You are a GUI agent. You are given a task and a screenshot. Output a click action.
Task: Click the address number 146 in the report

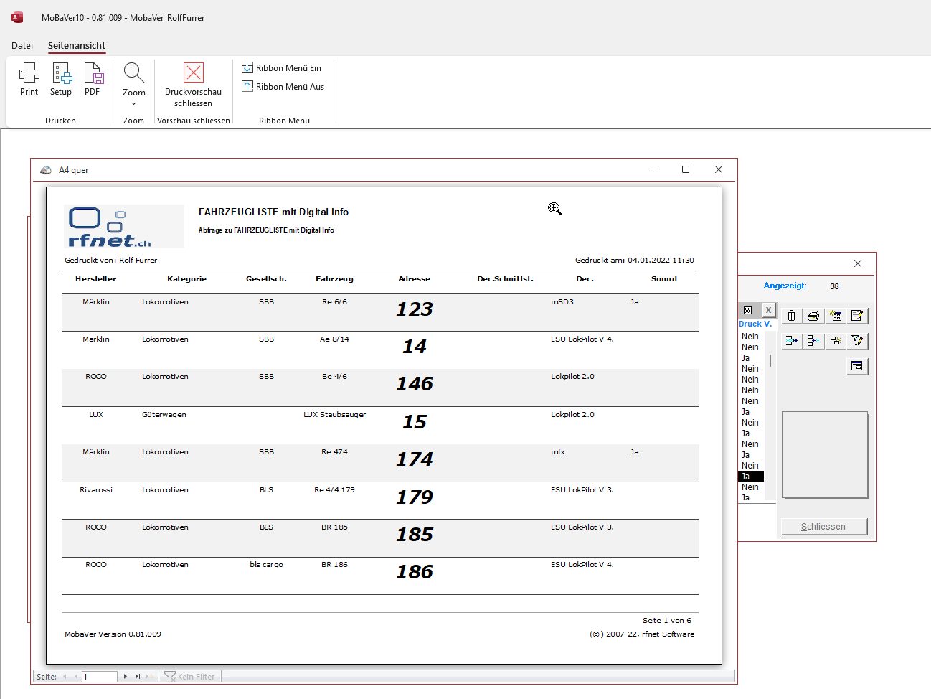(415, 384)
